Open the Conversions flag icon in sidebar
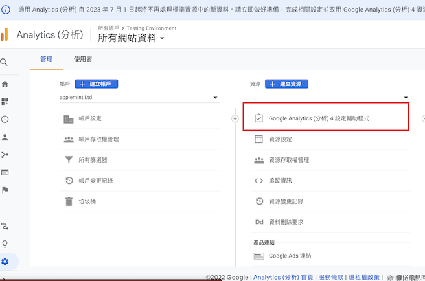The width and height of the screenshot is (425, 281). (5, 190)
